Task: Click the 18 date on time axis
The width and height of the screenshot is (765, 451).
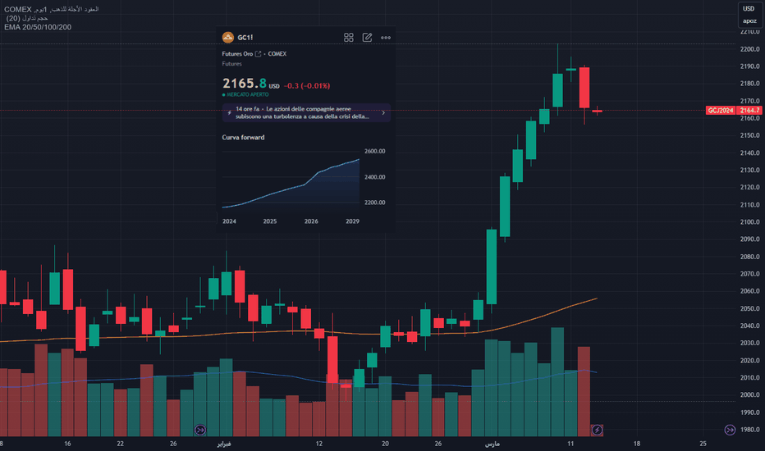Action: tap(637, 444)
